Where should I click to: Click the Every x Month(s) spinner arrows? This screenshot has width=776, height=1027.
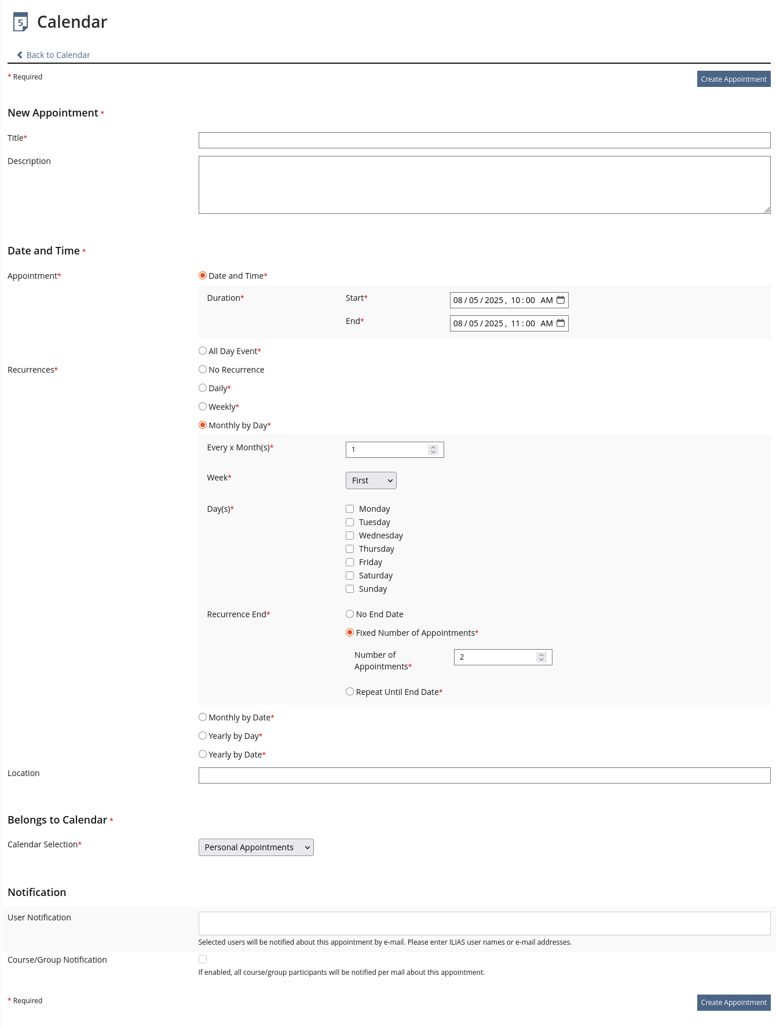tap(433, 450)
